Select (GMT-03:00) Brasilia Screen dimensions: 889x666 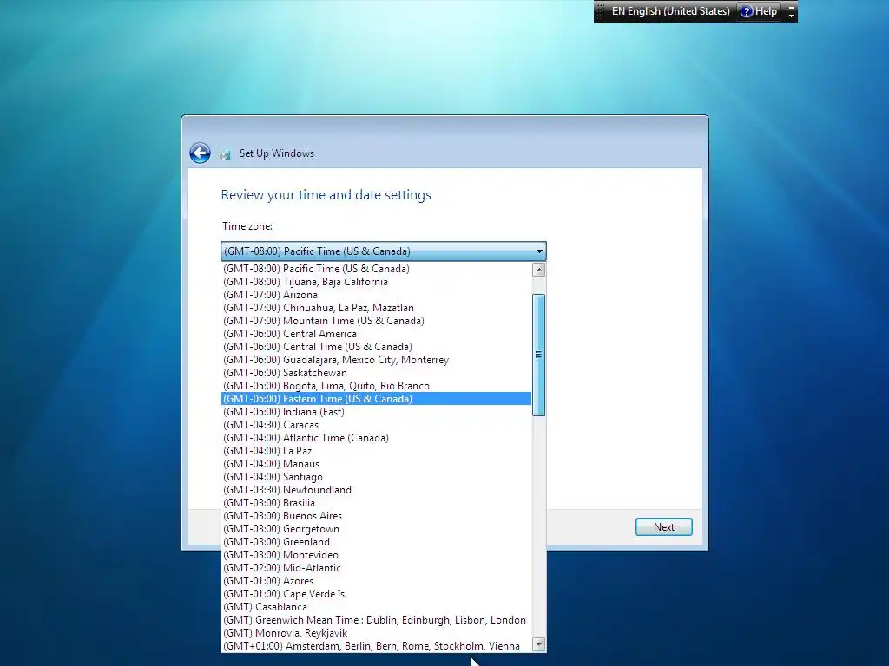pyautogui.click(x=376, y=503)
